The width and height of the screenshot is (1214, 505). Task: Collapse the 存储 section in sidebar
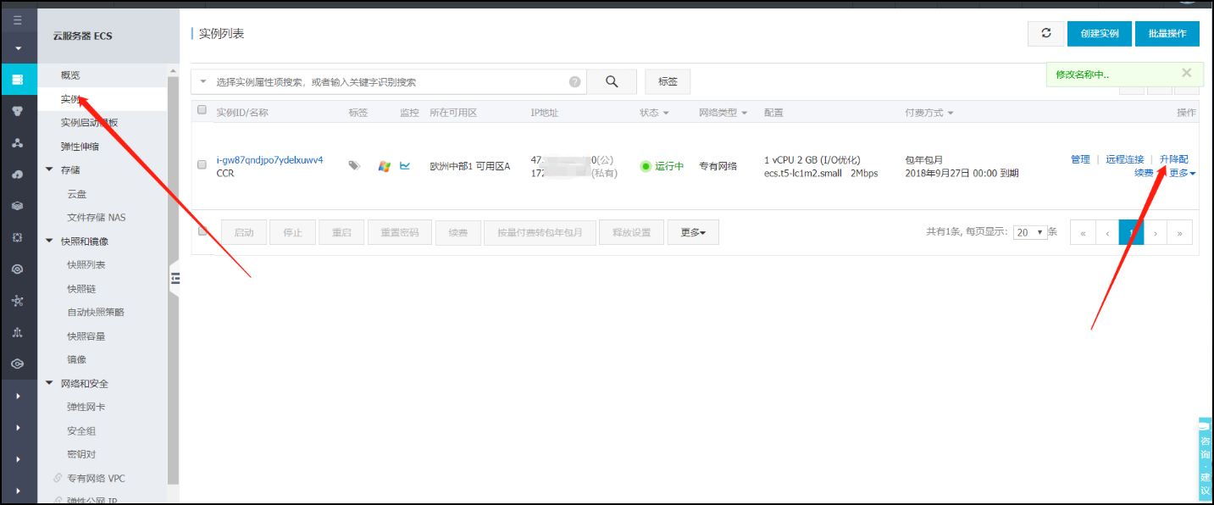(49, 169)
